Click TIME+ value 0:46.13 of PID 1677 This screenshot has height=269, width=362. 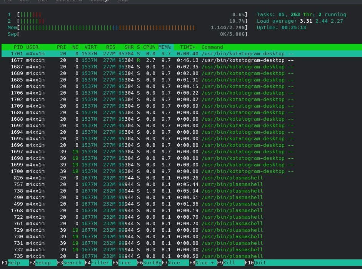click(x=187, y=60)
